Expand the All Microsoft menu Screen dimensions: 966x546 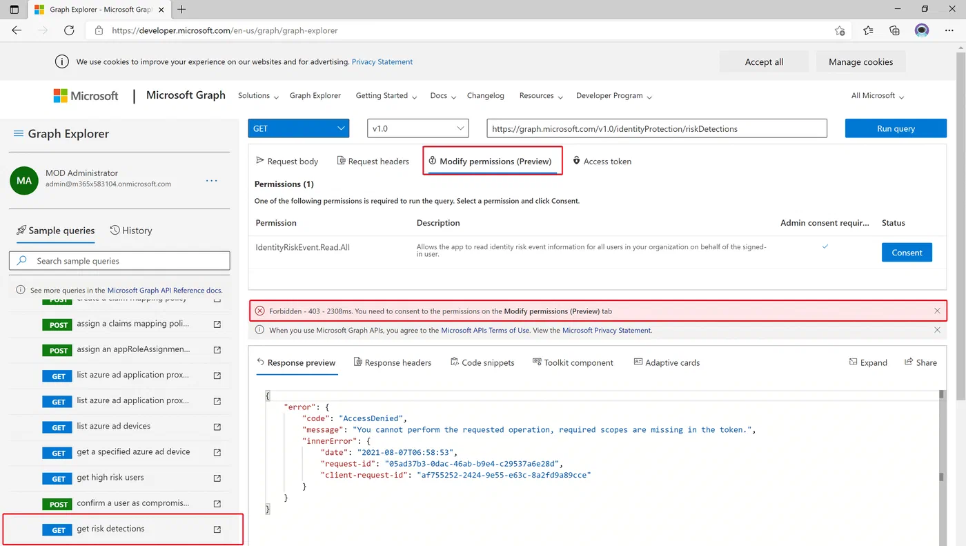(x=878, y=96)
